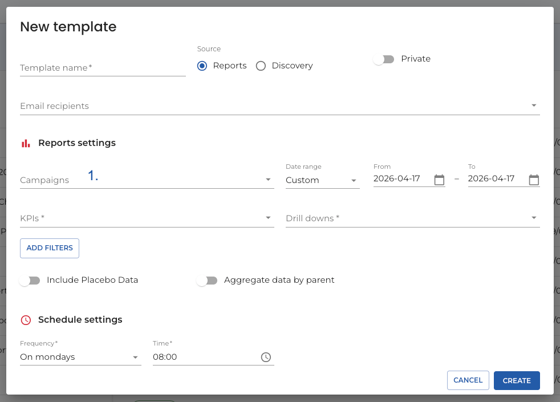Click the CREATE button

(517, 380)
